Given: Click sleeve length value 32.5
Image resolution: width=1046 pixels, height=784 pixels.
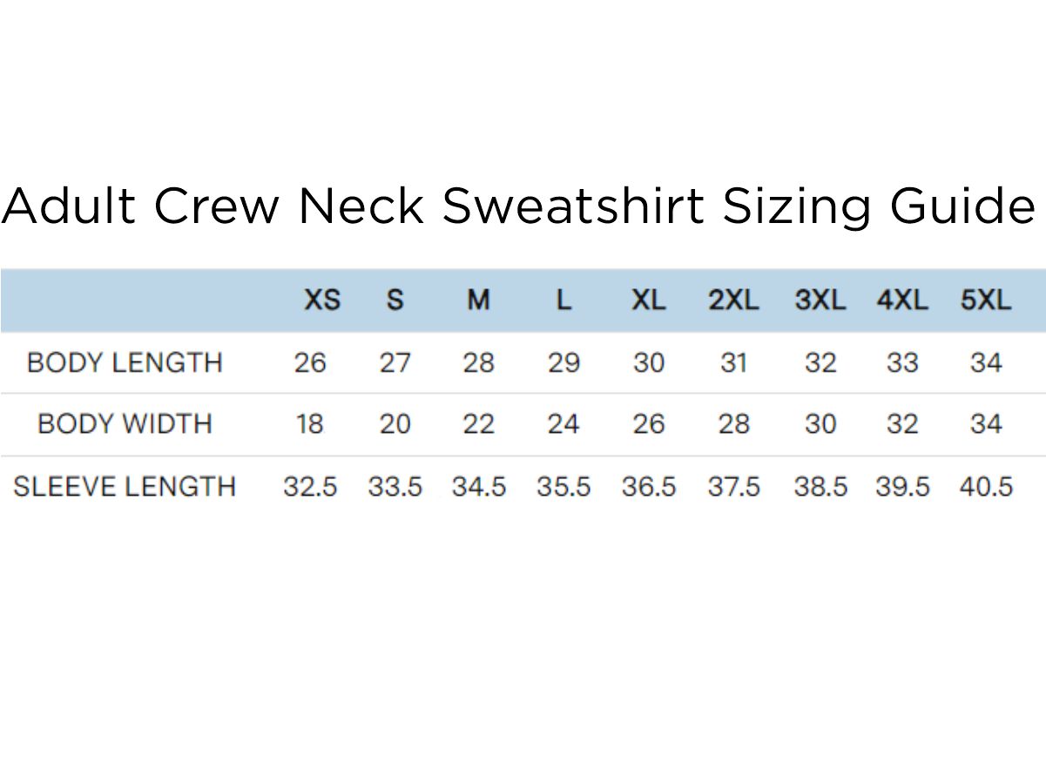Looking at the screenshot, I should (310, 486).
